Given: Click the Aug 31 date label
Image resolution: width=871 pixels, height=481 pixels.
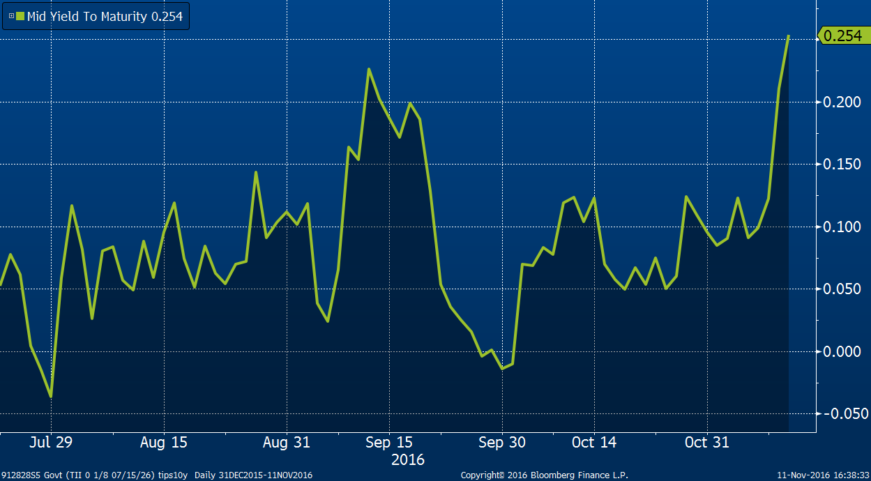Looking at the screenshot, I should pos(287,443).
